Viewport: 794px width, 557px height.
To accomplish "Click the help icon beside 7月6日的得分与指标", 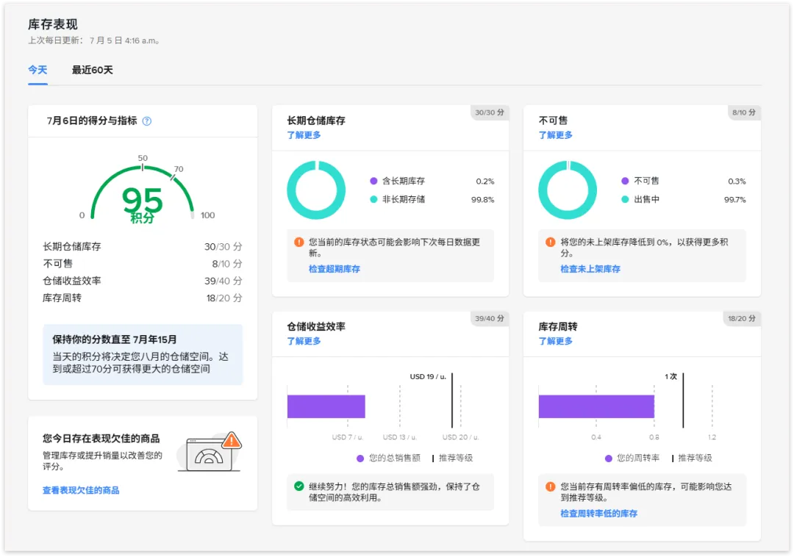I will coord(147,121).
